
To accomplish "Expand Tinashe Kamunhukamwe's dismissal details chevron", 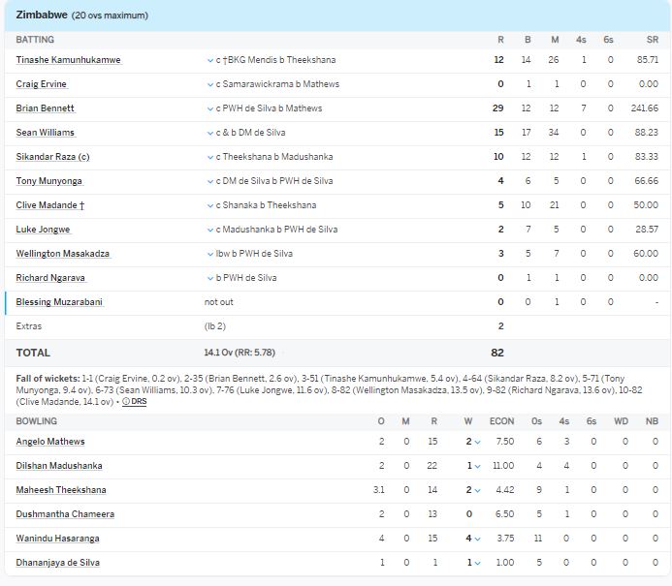I will [210, 60].
